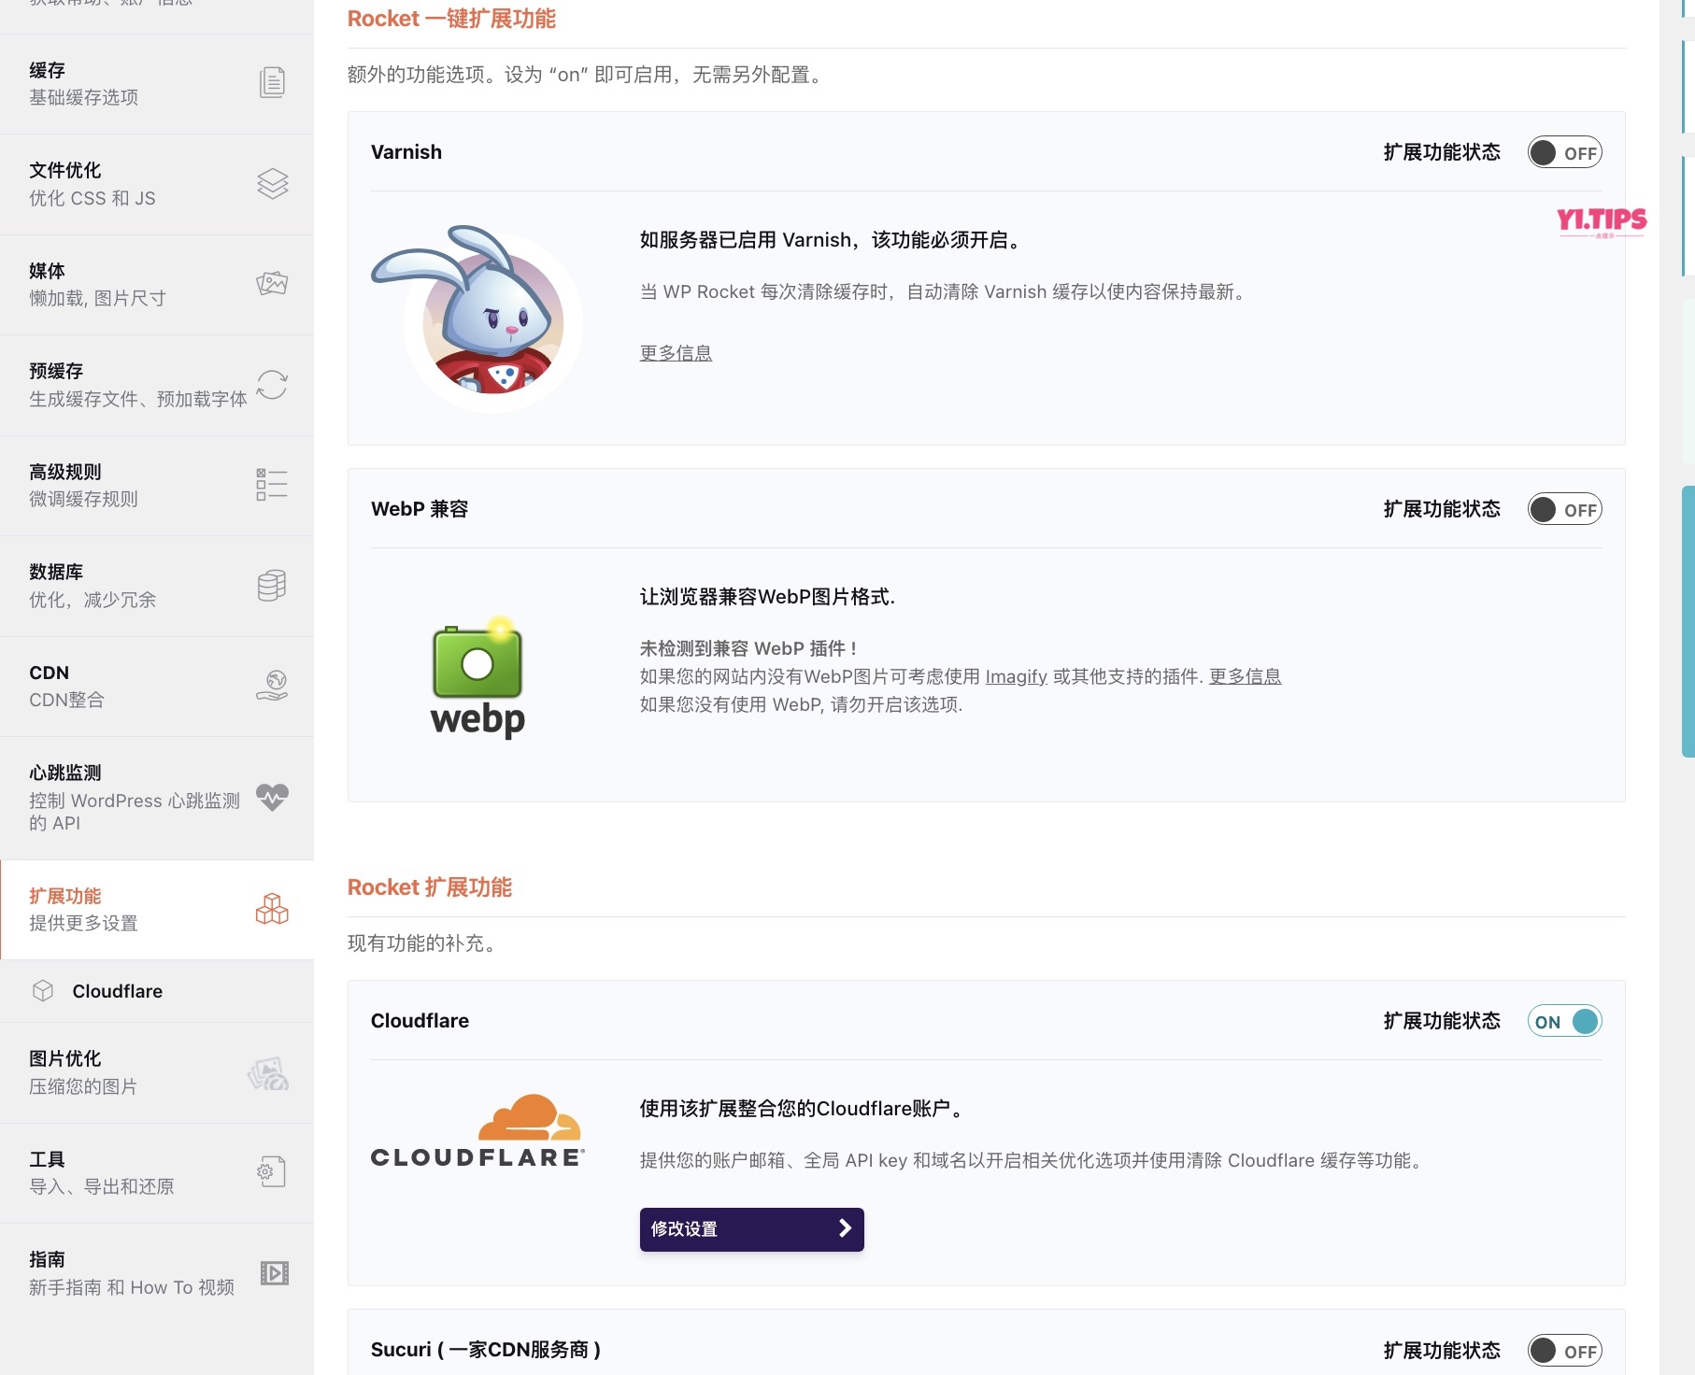Open the CDN整合 tab

click(157, 687)
